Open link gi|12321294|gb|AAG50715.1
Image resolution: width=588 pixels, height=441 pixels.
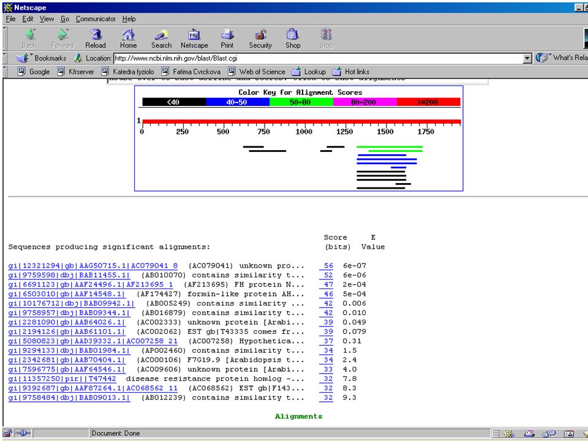[x=93, y=265]
